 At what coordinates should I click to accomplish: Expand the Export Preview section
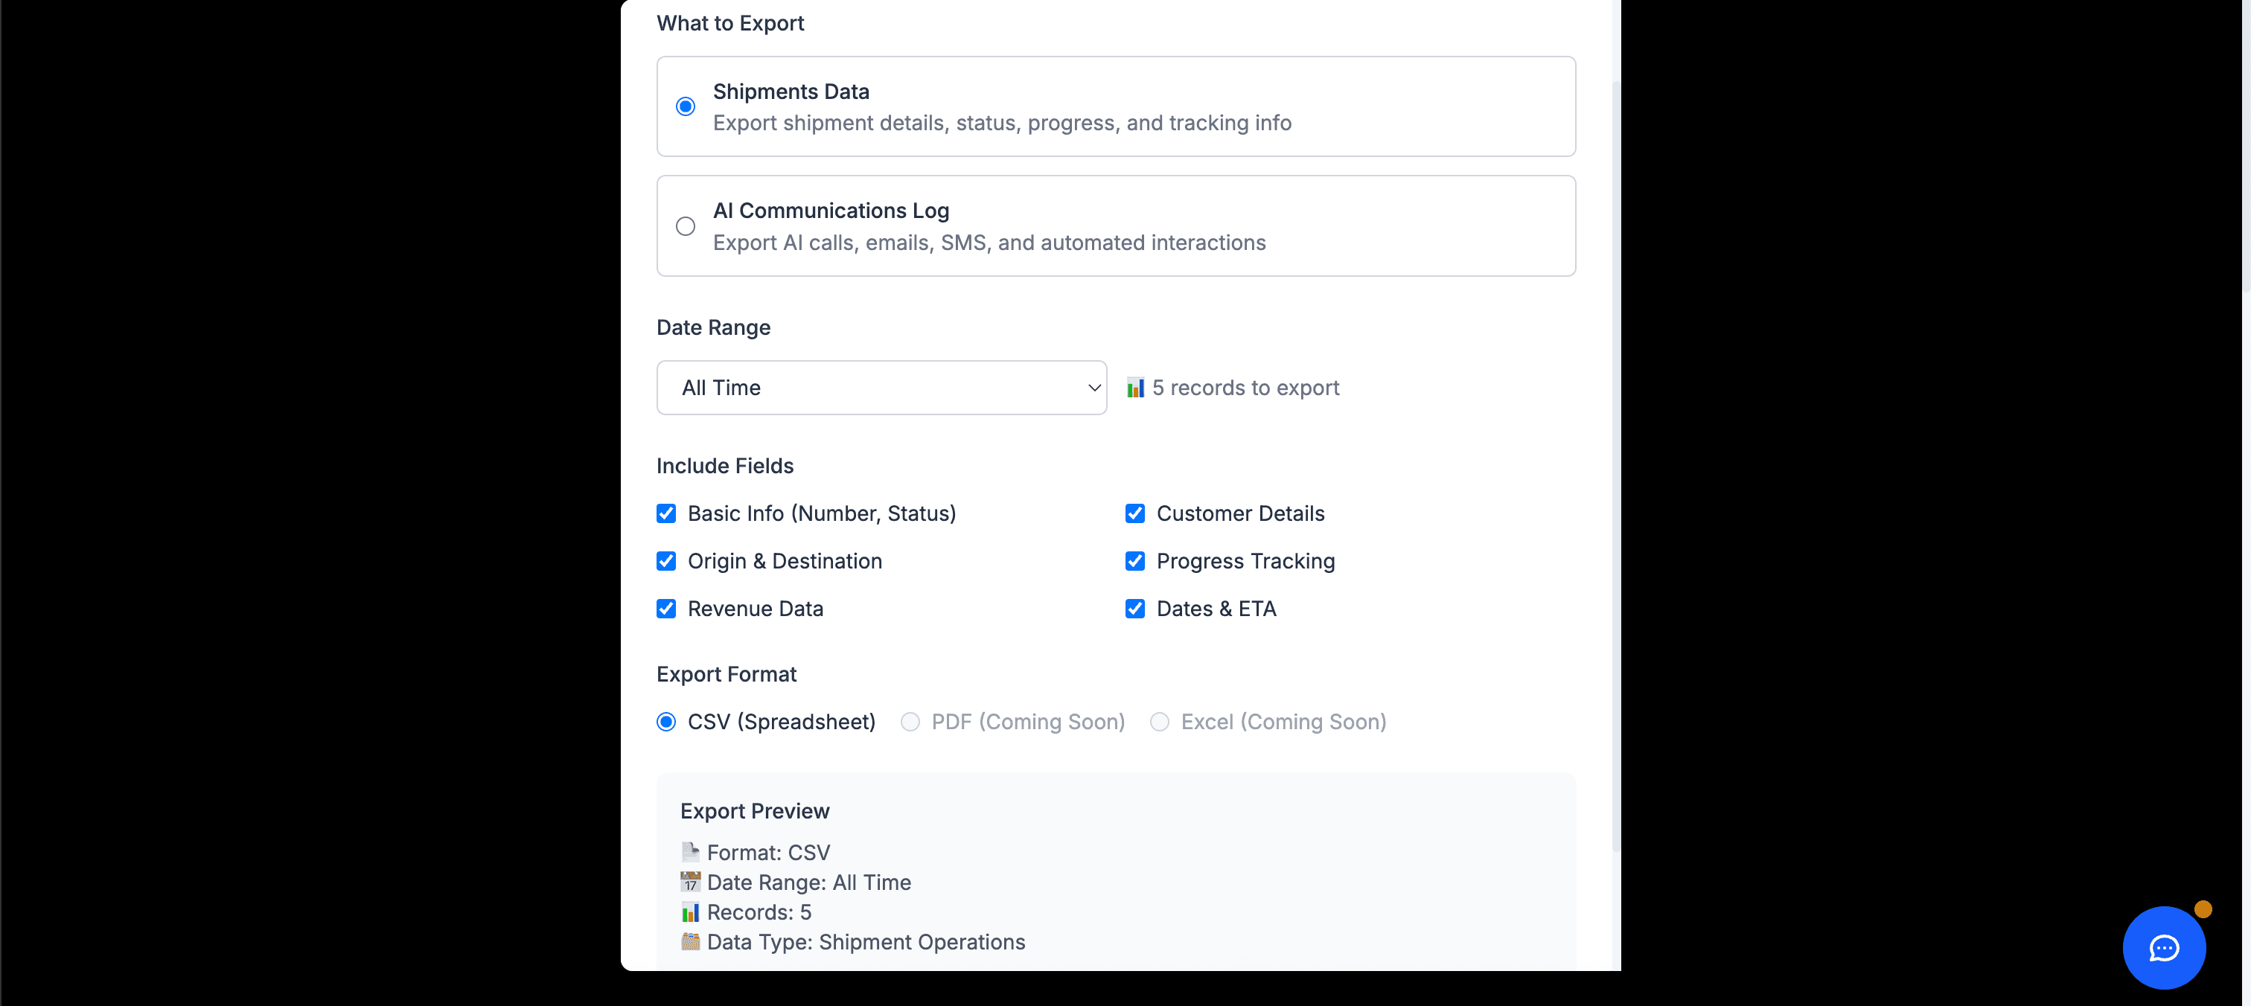coord(754,810)
